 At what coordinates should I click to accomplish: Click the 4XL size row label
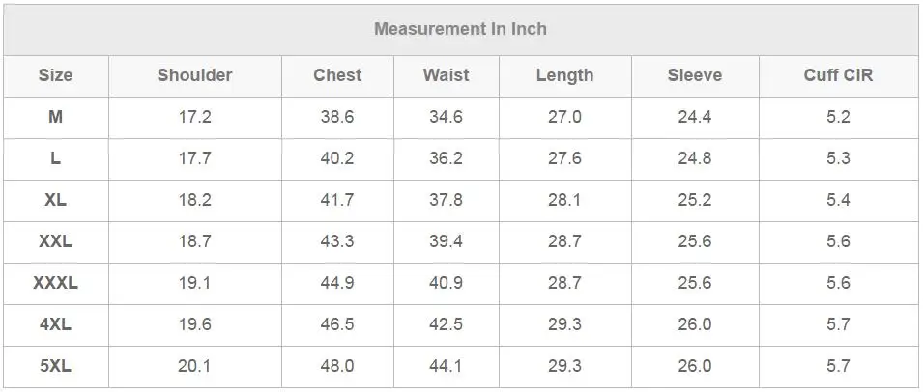55,324
